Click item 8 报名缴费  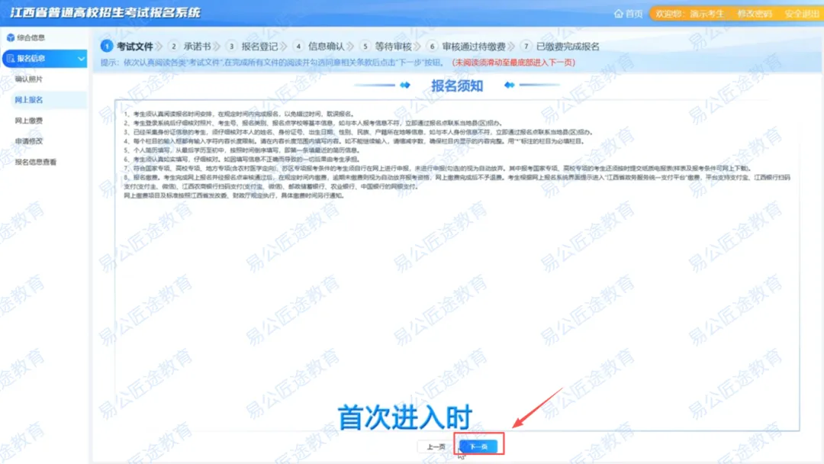(x=457, y=182)
